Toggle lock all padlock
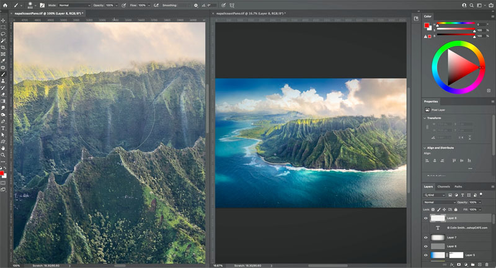Image resolution: width=496 pixels, height=268 pixels. 456,210
